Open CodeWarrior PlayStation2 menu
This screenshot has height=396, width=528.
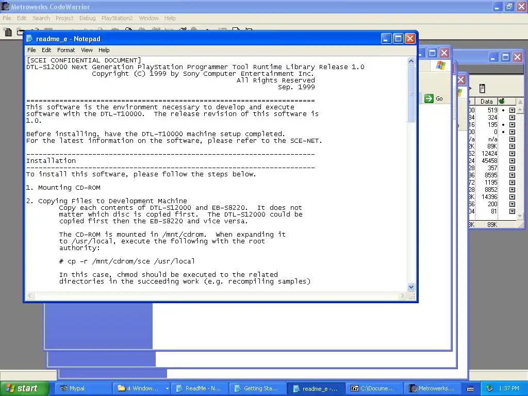pos(117,18)
